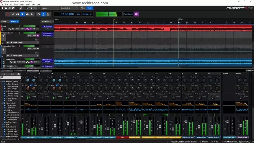
Task: Open the Sound menu
Action: pos(22,4)
